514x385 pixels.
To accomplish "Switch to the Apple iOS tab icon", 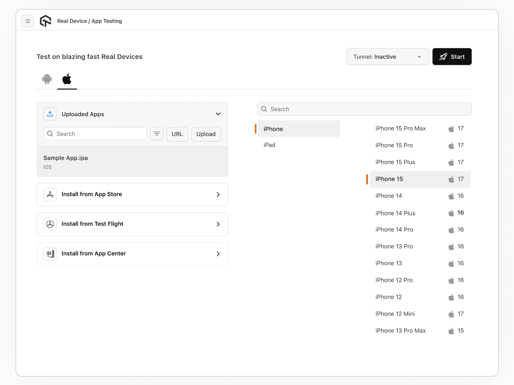I will coord(67,79).
